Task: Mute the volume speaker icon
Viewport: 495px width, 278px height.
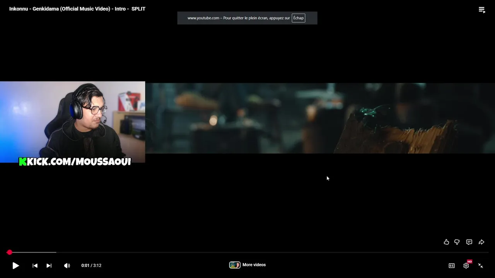Action: coord(67,266)
